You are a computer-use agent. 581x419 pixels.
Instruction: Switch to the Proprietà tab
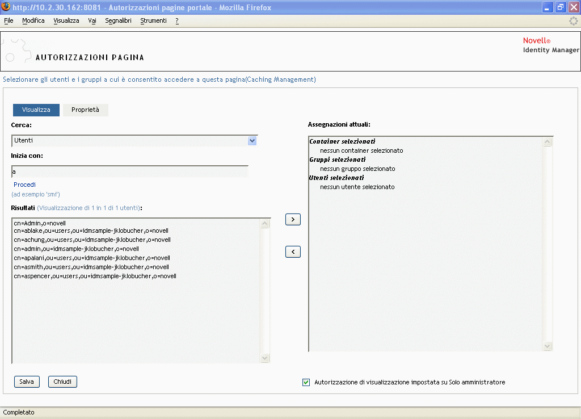pos(85,110)
